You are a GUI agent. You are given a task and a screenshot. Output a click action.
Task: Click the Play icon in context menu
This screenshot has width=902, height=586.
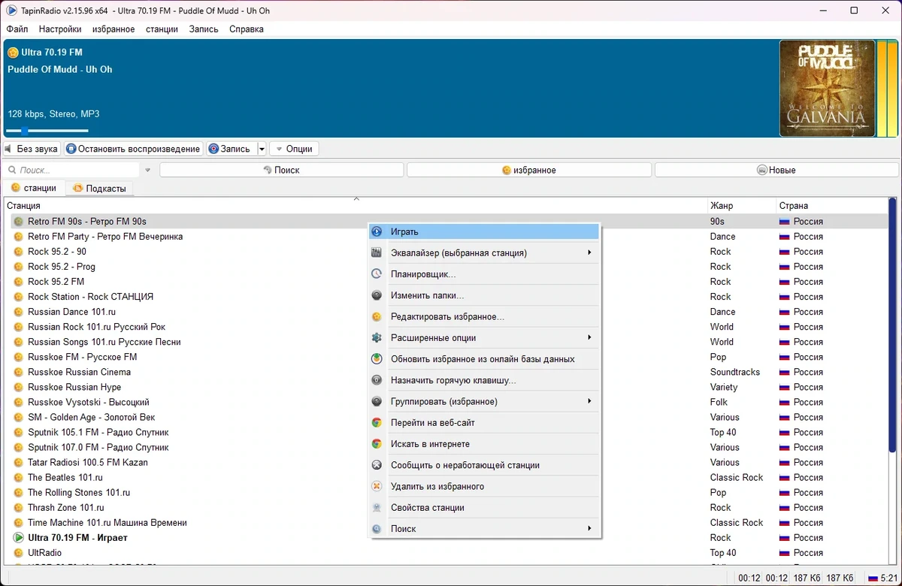click(x=377, y=231)
